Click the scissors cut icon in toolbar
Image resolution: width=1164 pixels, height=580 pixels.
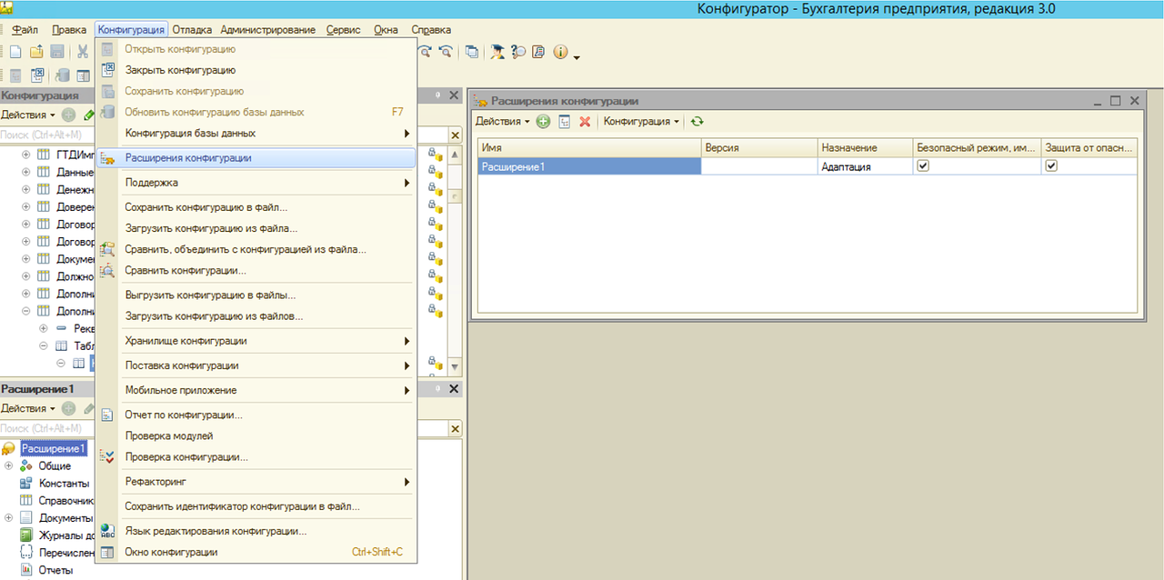pos(83,52)
